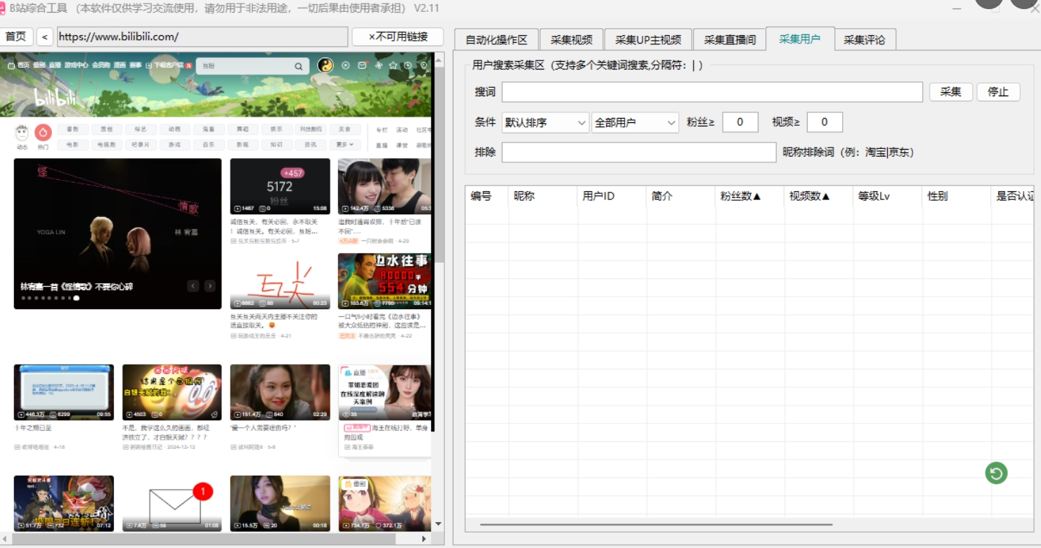Click the red 热门 flame icon
This screenshot has height=548, width=1041.
click(x=44, y=132)
